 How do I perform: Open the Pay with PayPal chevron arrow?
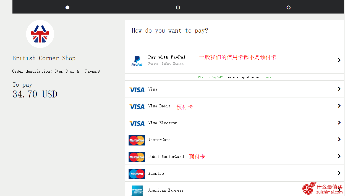pyautogui.click(x=339, y=60)
